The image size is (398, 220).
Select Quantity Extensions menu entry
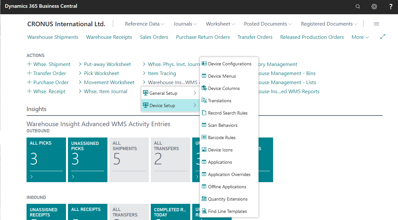229,199
